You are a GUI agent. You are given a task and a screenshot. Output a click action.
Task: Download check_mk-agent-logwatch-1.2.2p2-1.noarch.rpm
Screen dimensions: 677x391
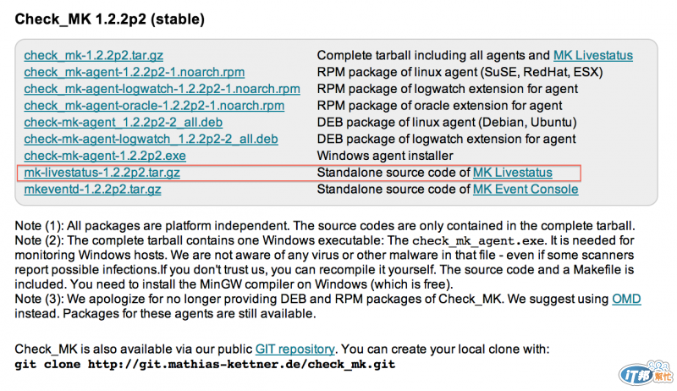(x=162, y=89)
